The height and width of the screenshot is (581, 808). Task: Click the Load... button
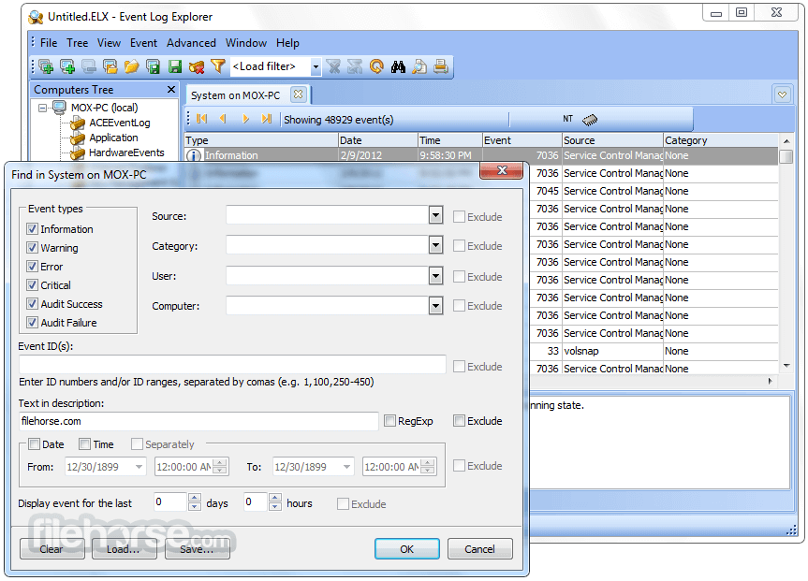(x=124, y=549)
